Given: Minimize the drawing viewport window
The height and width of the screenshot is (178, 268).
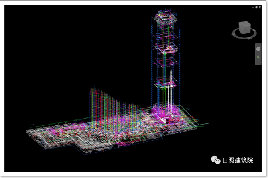Looking at the screenshot, I should tap(253, 7).
